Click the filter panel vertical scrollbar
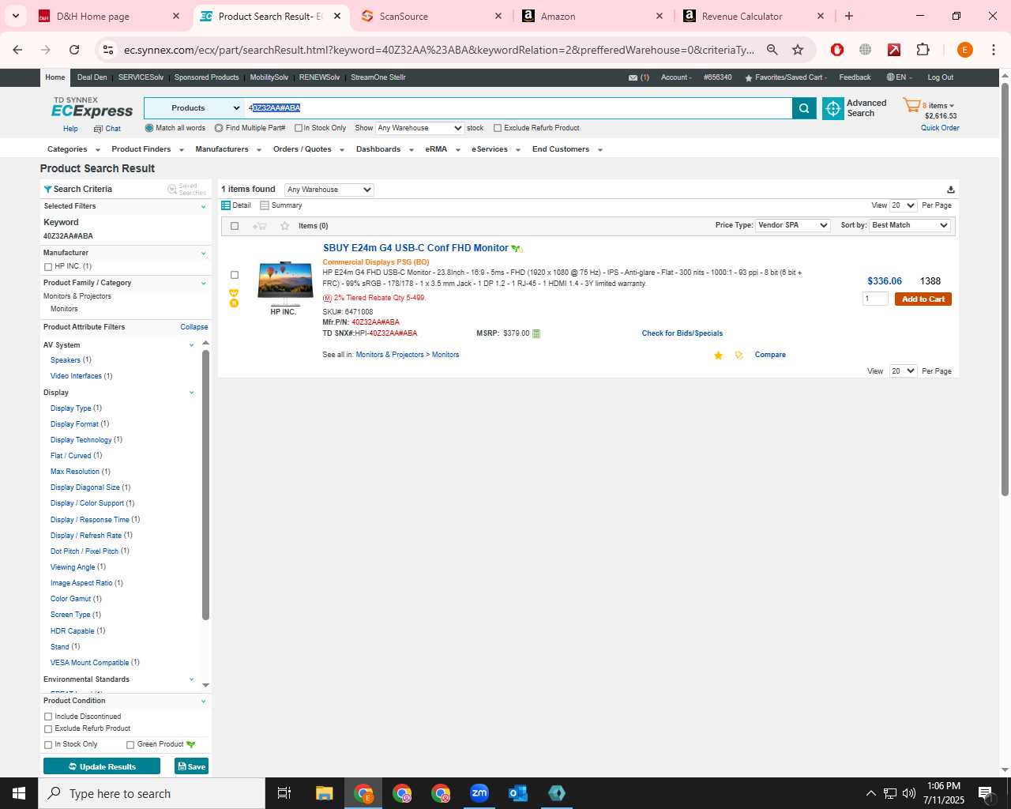The height and width of the screenshot is (809, 1011). coord(205,484)
